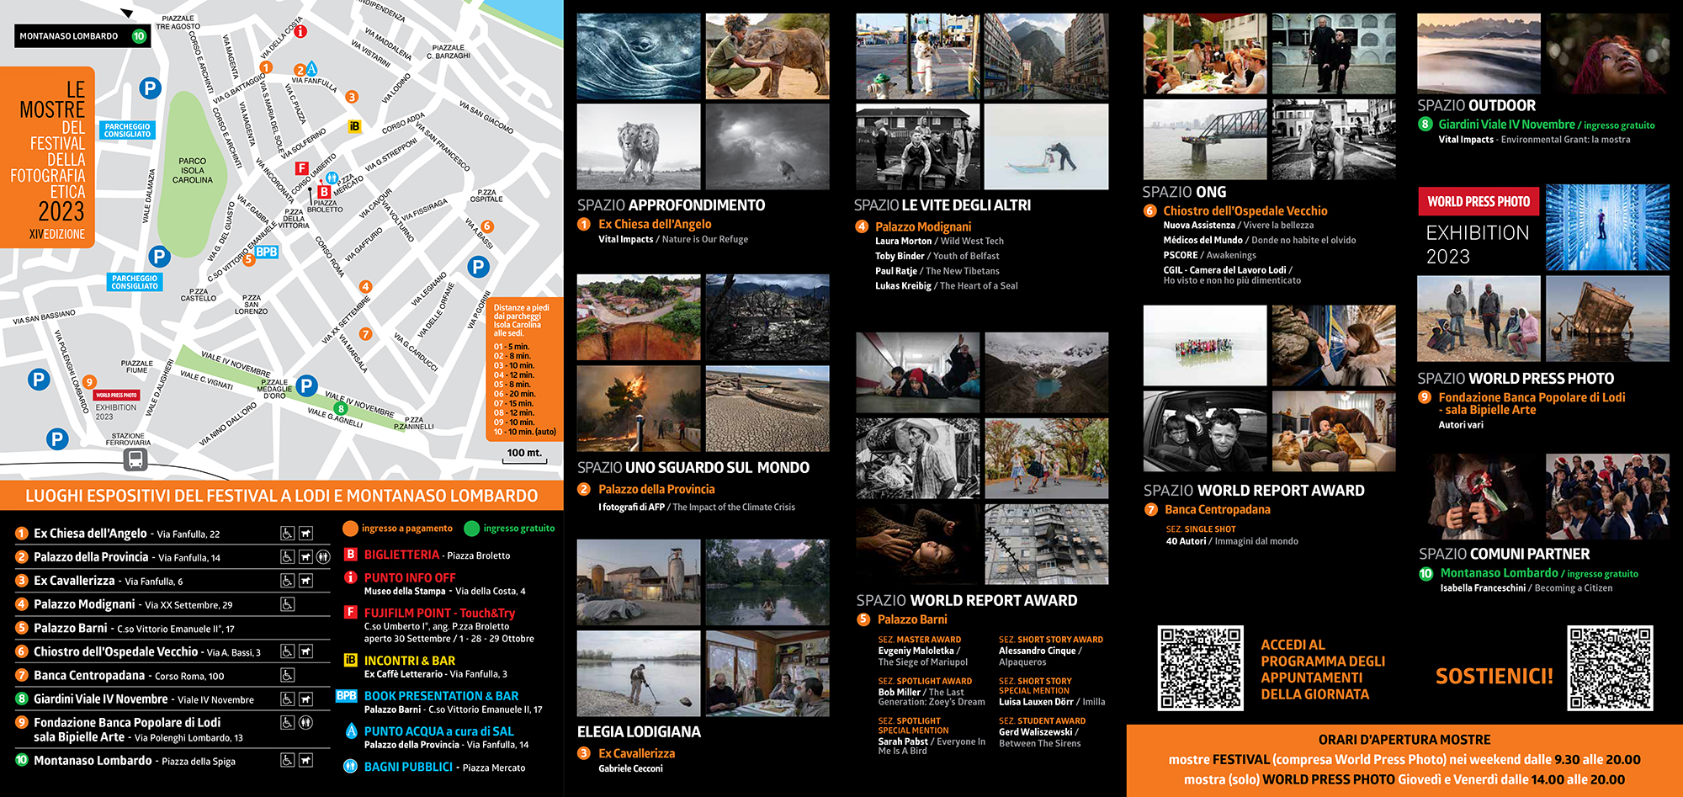Click 'Distanze a piedi' orange info box
This screenshot has width=1683, height=797.
(524, 369)
